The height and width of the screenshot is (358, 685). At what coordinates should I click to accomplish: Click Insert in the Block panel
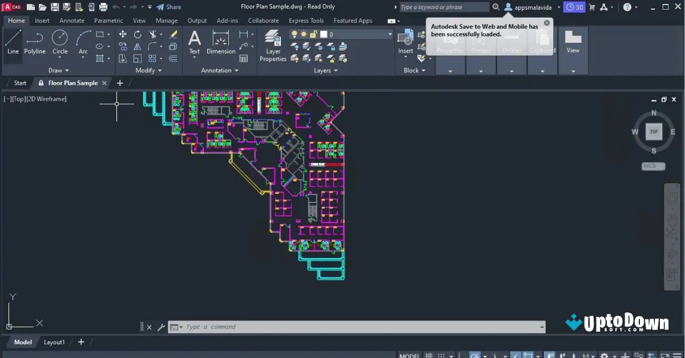click(405, 42)
